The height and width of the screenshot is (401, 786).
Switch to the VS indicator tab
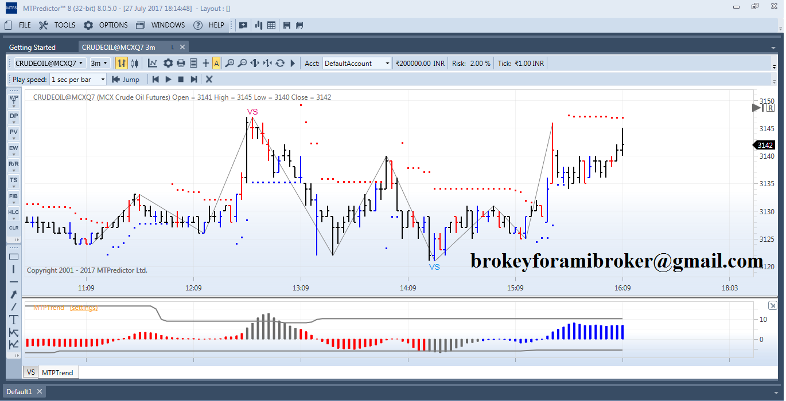pos(31,372)
